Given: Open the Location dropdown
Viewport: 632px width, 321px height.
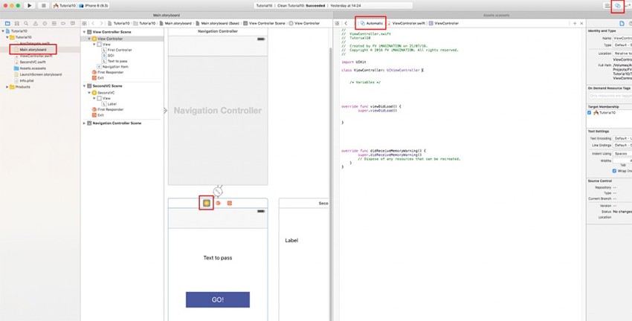Looking at the screenshot, I should (x=622, y=53).
